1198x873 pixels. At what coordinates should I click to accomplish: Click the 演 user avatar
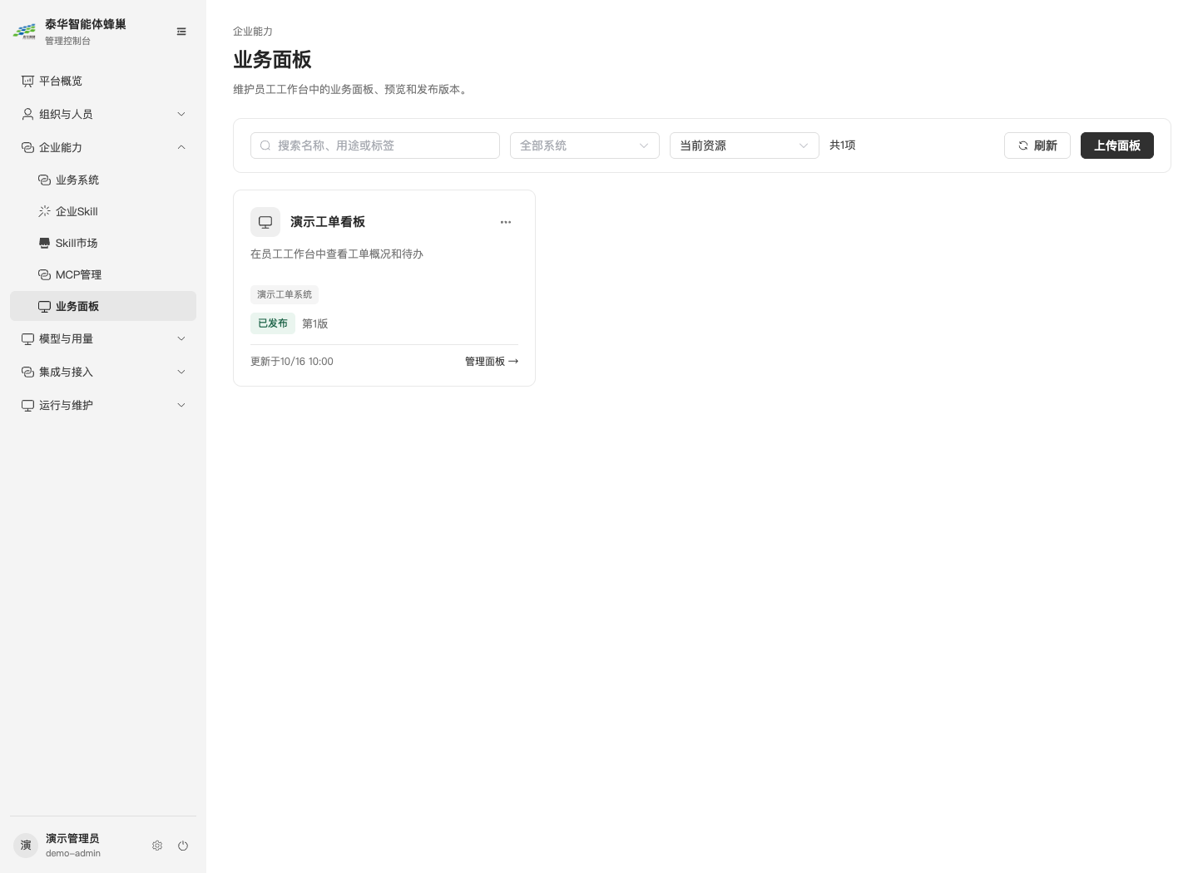pyautogui.click(x=26, y=846)
